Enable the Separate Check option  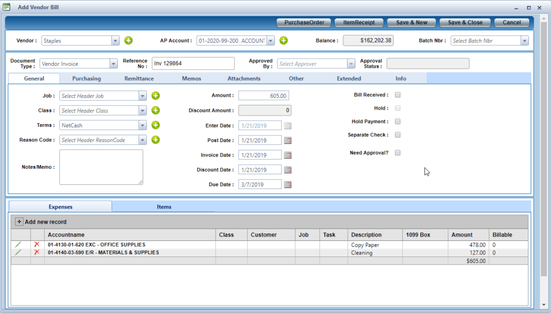[x=398, y=135]
